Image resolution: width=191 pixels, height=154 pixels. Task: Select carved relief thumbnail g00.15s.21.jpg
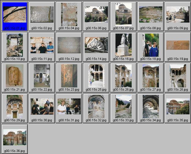click(x=14, y=76)
